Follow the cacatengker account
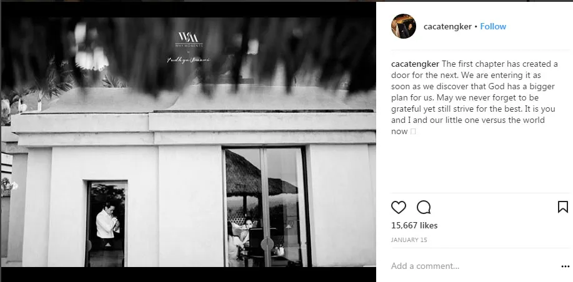Screen dimensions: 573x282 tap(493, 26)
